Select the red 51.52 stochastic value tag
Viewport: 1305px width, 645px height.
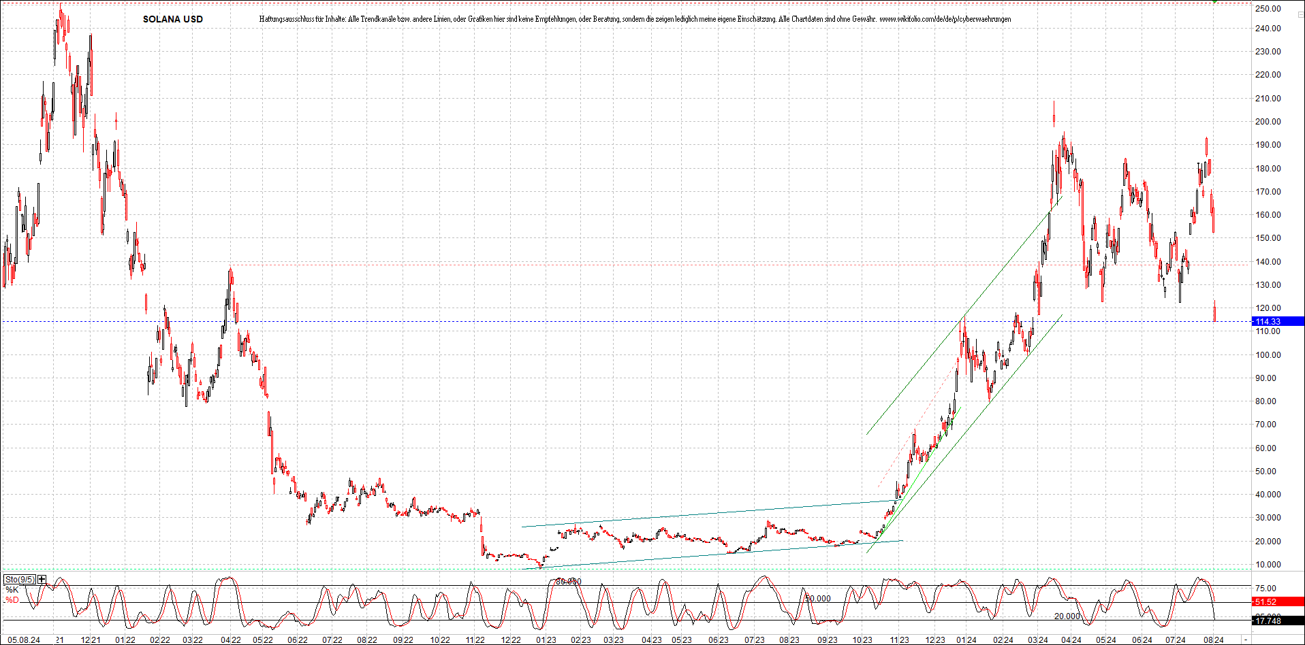click(1278, 601)
